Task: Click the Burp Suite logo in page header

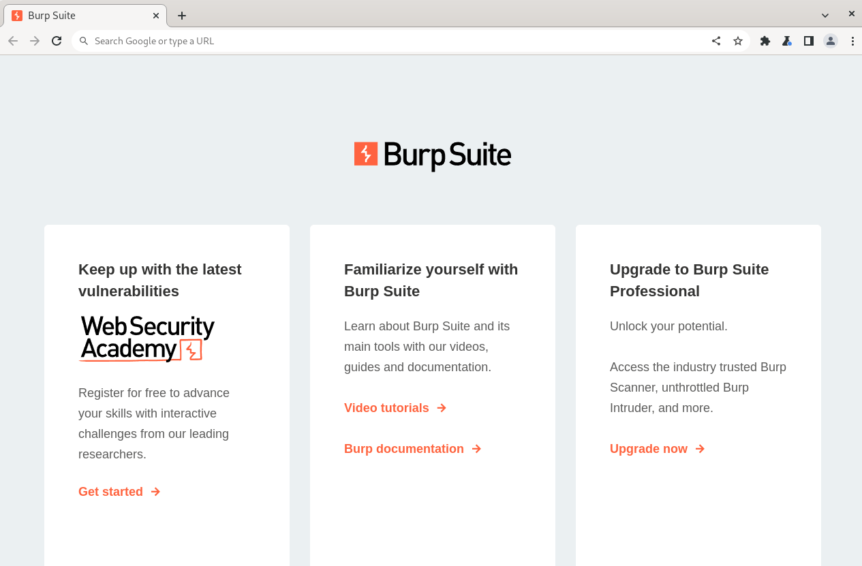Action: tap(432, 155)
